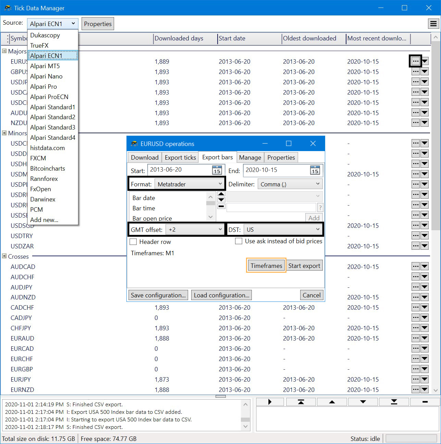Click Load configuration...
Viewport: 441px width, 444px height.
(x=222, y=295)
